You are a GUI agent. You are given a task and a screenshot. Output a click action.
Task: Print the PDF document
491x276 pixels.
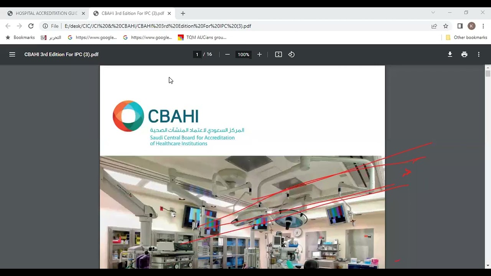tap(465, 54)
